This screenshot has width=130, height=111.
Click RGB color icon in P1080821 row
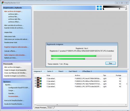click(x=41, y=86)
